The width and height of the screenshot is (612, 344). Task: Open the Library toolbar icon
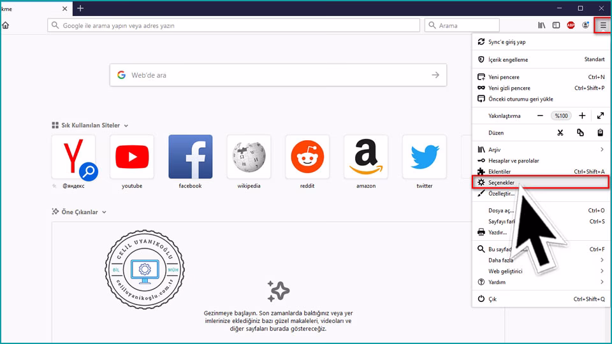coord(542,25)
